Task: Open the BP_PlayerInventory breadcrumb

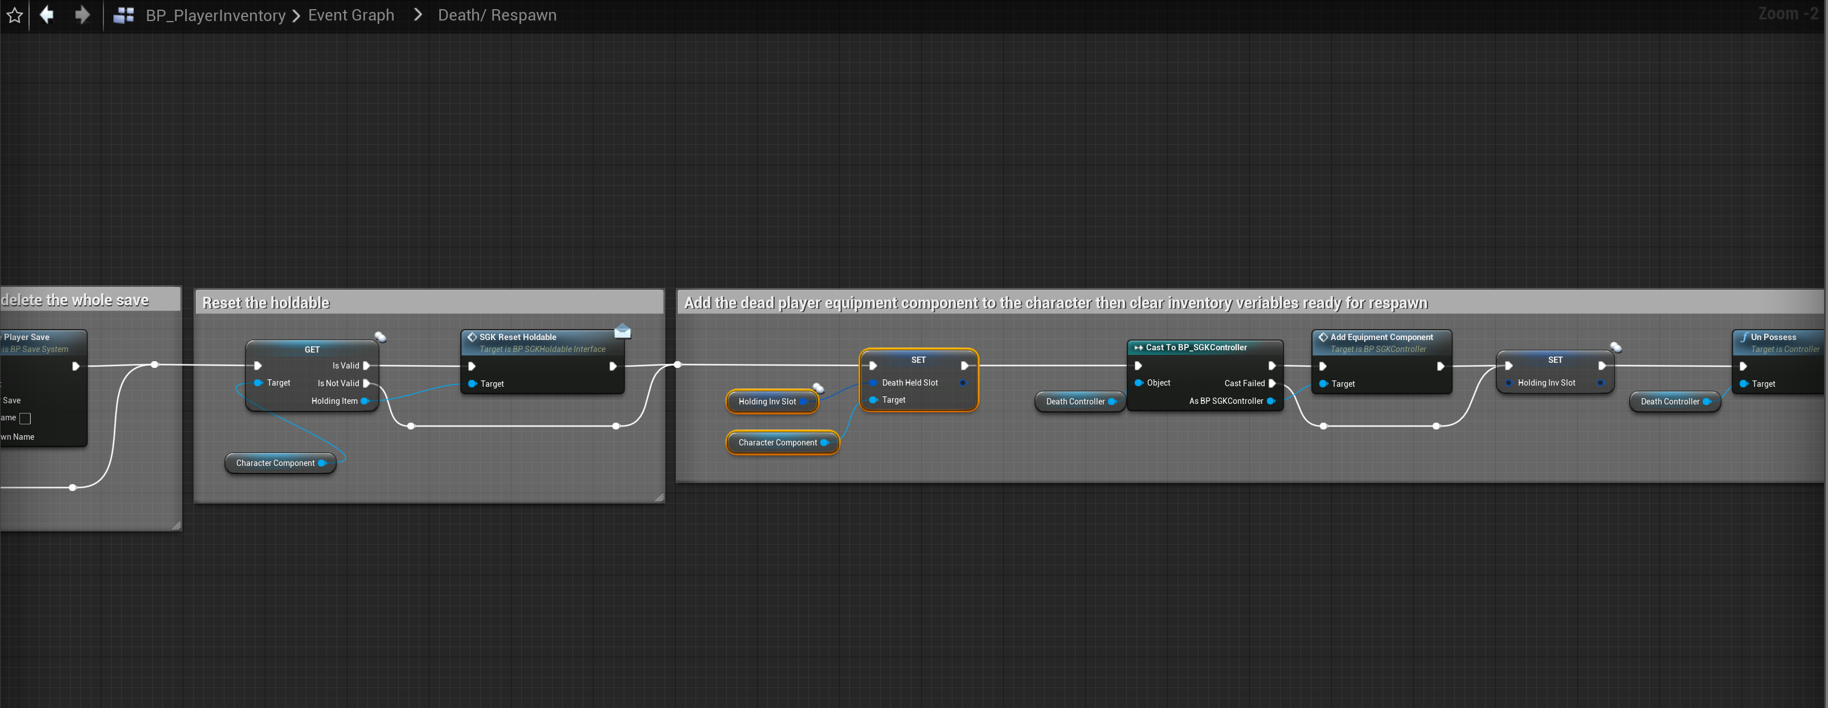Action: (x=215, y=15)
